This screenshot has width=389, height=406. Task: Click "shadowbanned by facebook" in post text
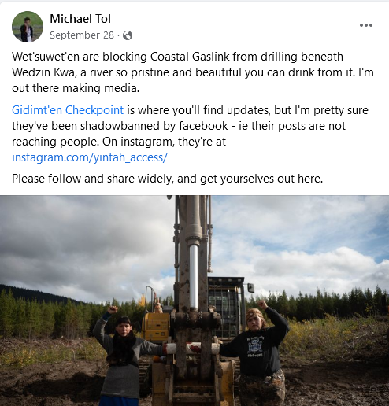(x=154, y=126)
